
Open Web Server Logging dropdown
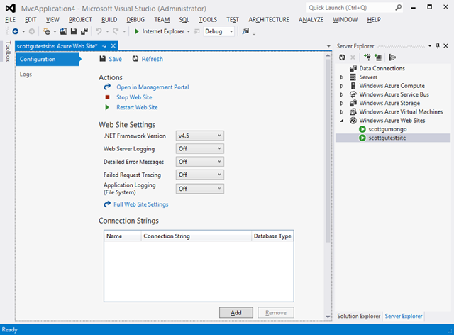[x=200, y=148]
